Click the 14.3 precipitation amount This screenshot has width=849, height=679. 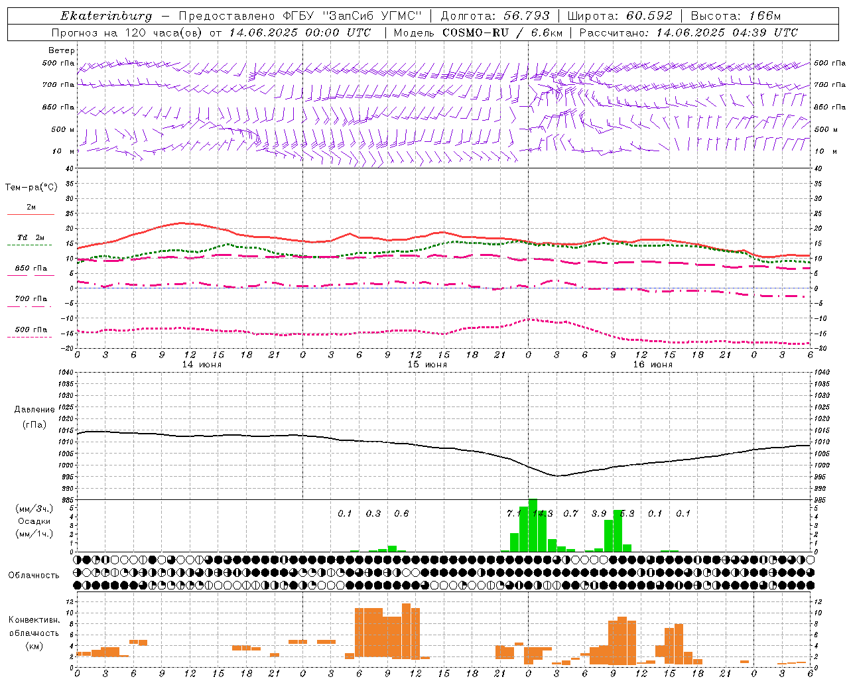coord(543,514)
